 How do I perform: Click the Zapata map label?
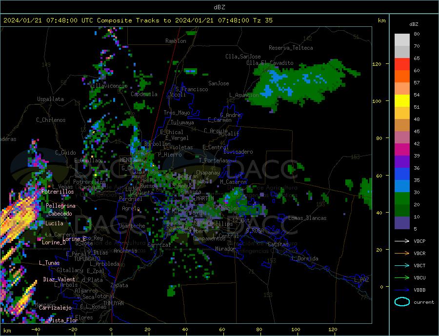pos(120,286)
